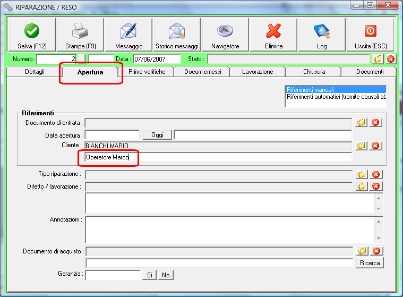Viewport: 403px width, 297px height.
Task: Click the search text field beside Ricerca
Action: tap(219, 263)
